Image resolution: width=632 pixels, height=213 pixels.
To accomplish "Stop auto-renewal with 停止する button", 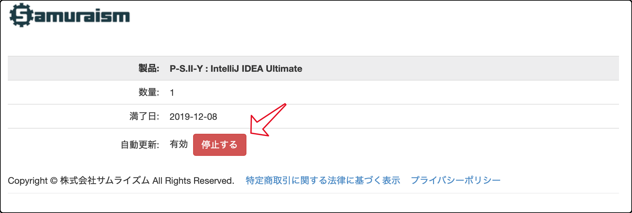I will coord(219,145).
